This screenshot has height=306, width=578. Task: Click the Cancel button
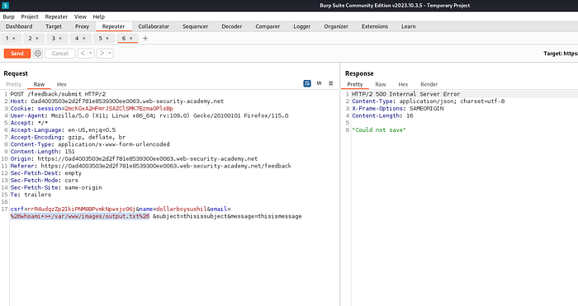click(60, 54)
